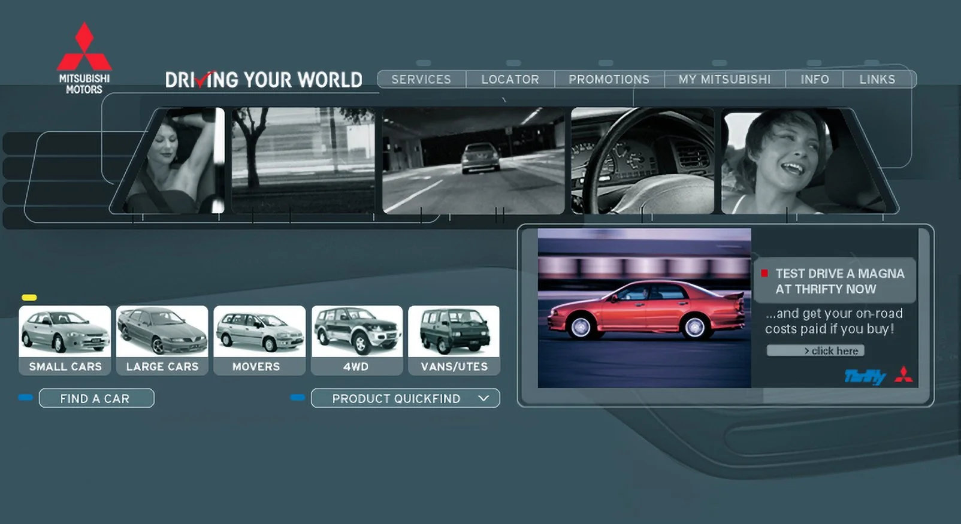Click the Driving Your World slogan
961x524 pixels.
pyautogui.click(x=264, y=80)
